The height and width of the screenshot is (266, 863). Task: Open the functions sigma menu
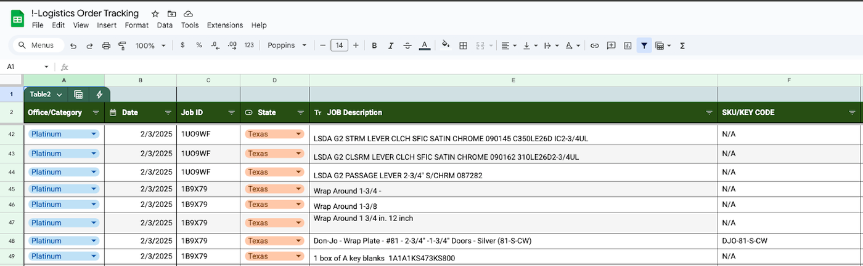click(x=682, y=45)
